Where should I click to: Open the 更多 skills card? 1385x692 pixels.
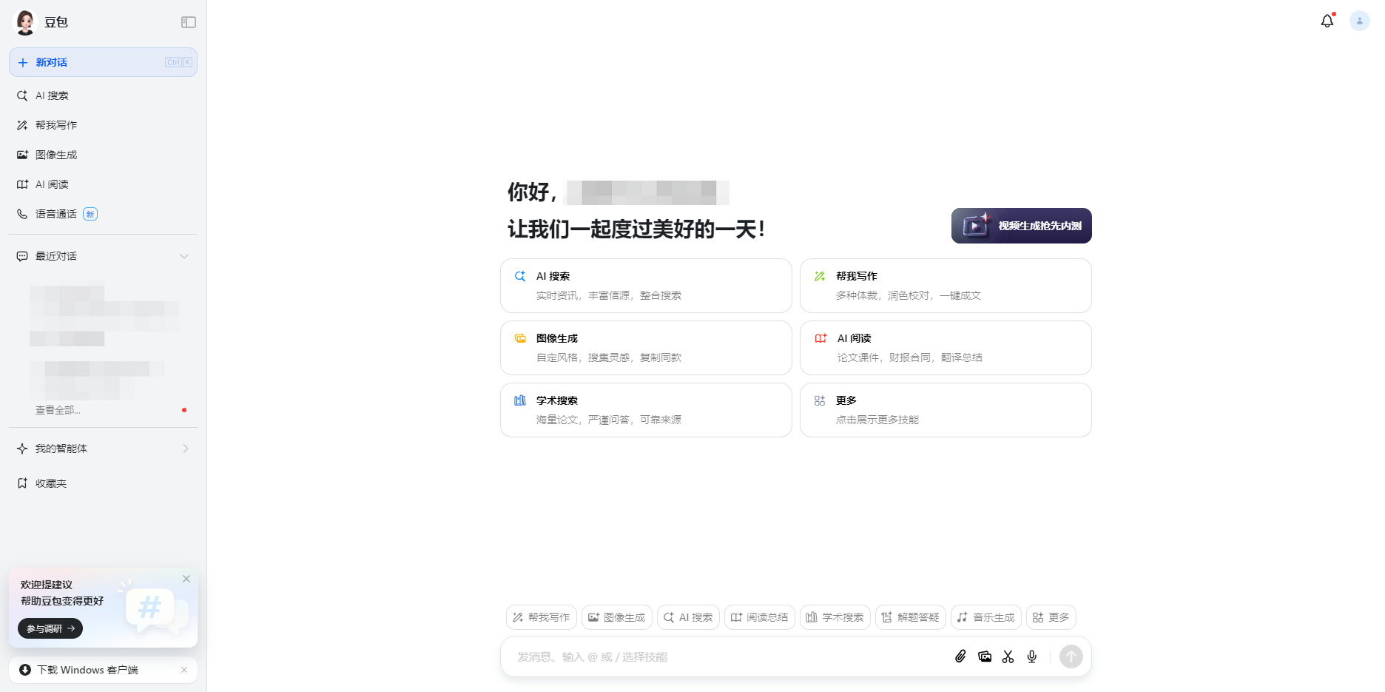[946, 410]
